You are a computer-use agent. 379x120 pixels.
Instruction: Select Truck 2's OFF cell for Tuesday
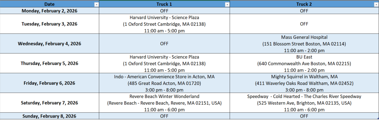coord(304,24)
